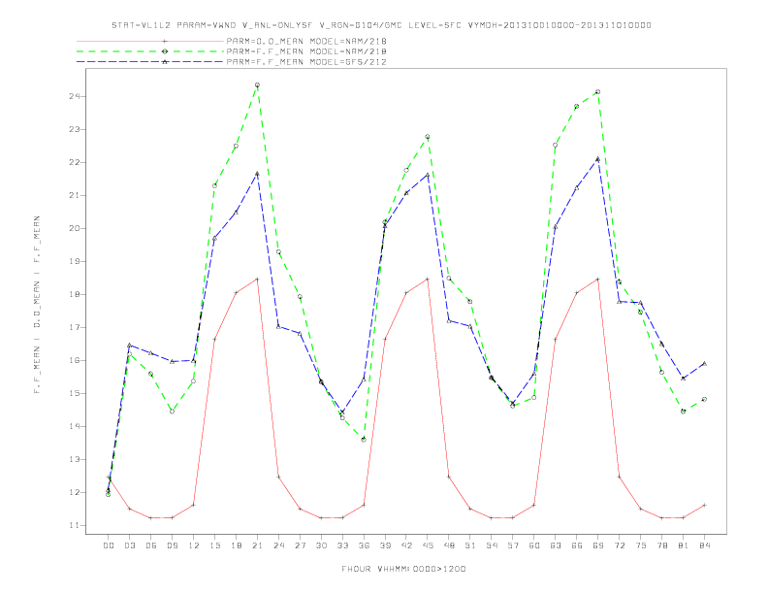Click legend label PARM=F.F_MEAN MODEL=NAM/218
This screenshot has height=594, width=768.
pos(306,51)
